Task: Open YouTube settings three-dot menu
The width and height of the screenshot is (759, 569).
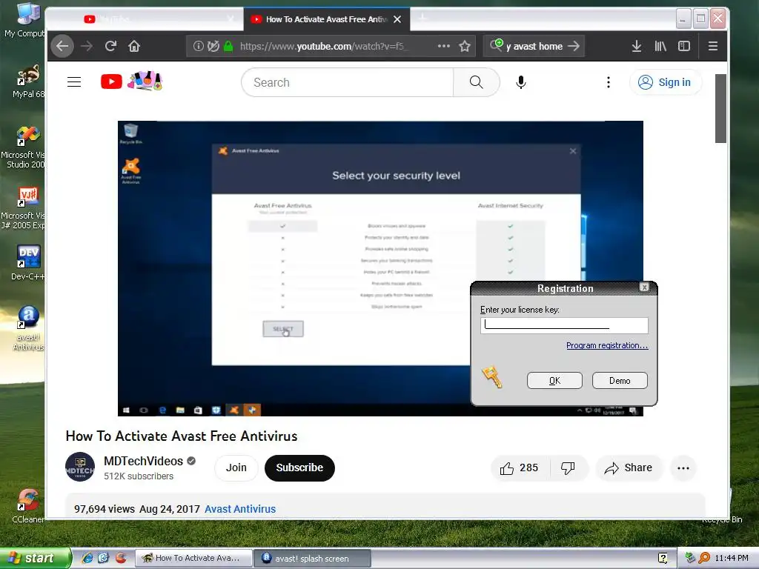Action: coord(609,82)
